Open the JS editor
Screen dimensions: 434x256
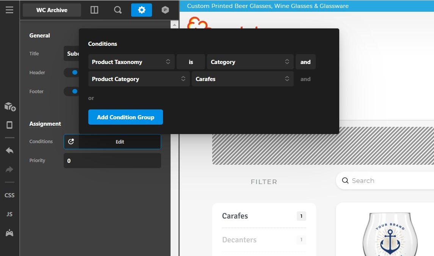click(x=9, y=214)
